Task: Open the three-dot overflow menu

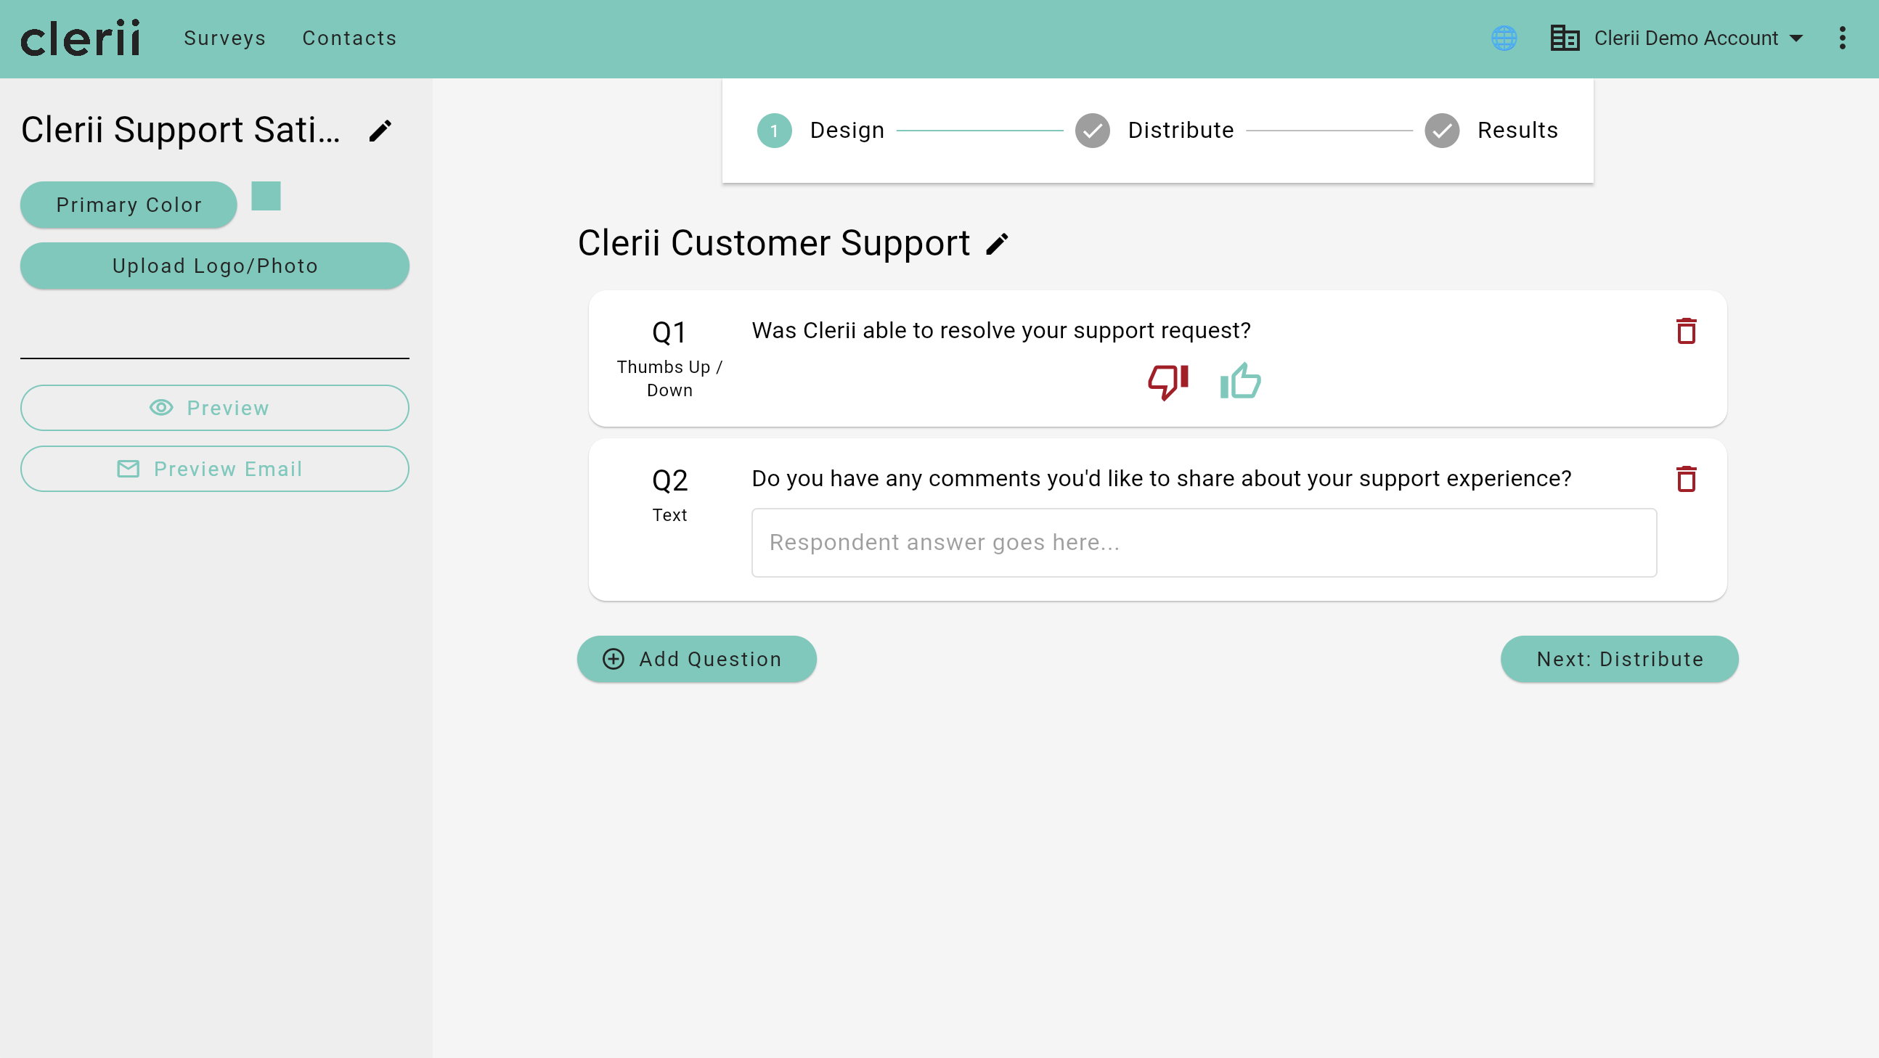Action: coord(1842,38)
